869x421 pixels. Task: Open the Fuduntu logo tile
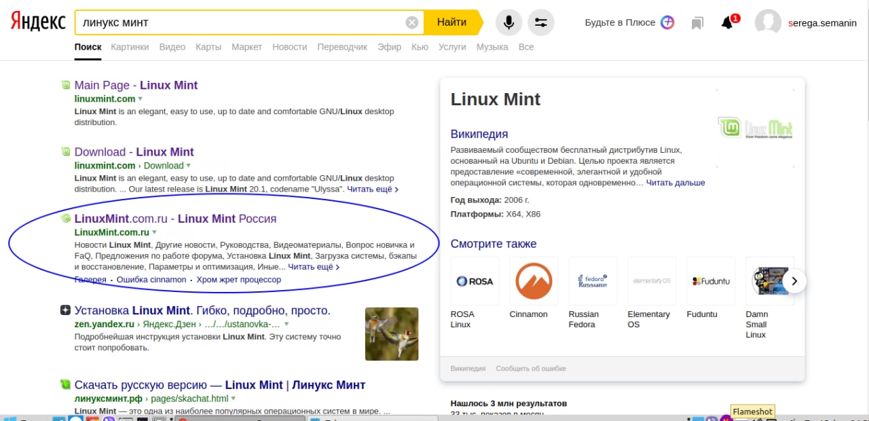pyautogui.click(x=711, y=281)
